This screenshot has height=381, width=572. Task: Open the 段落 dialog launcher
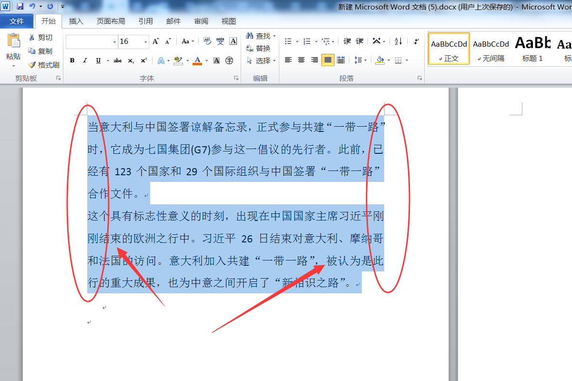pyautogui.click(x=420, y=78)
